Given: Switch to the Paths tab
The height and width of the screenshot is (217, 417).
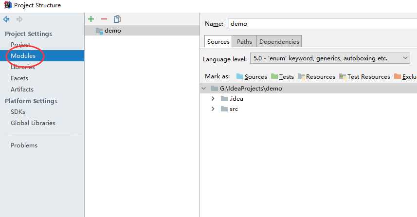Looking at the screenshot, I should [244, 41].
